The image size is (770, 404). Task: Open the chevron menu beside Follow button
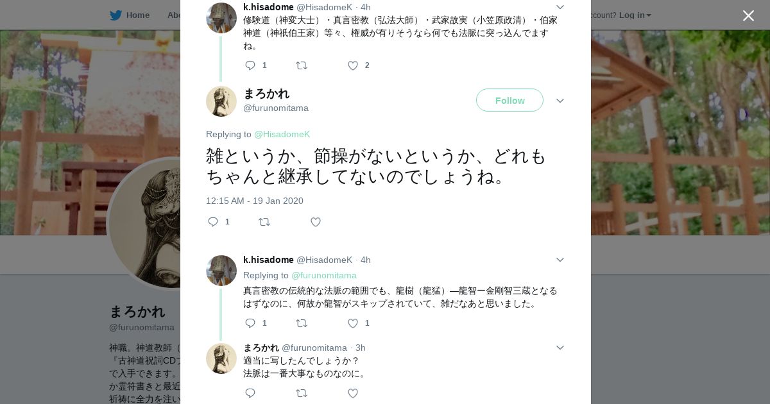[x=560, y=101]
